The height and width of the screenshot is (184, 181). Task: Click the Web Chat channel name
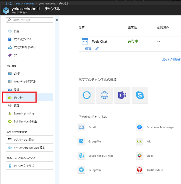point(100,41)
